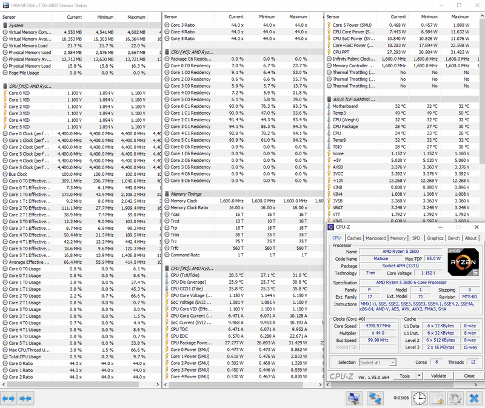Open the remote monitoring computer icon
This screenshot has width=485, height=408.
353,398
